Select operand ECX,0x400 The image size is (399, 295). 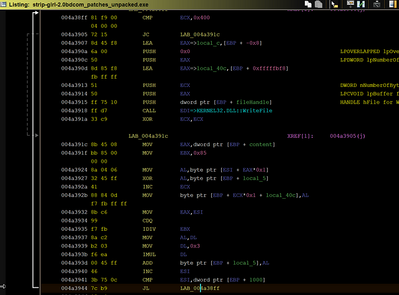pos(195,18)
